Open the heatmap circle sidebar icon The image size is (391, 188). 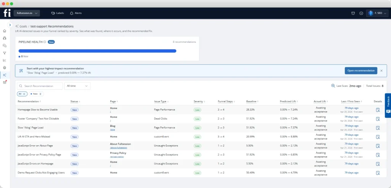point(5,68)
